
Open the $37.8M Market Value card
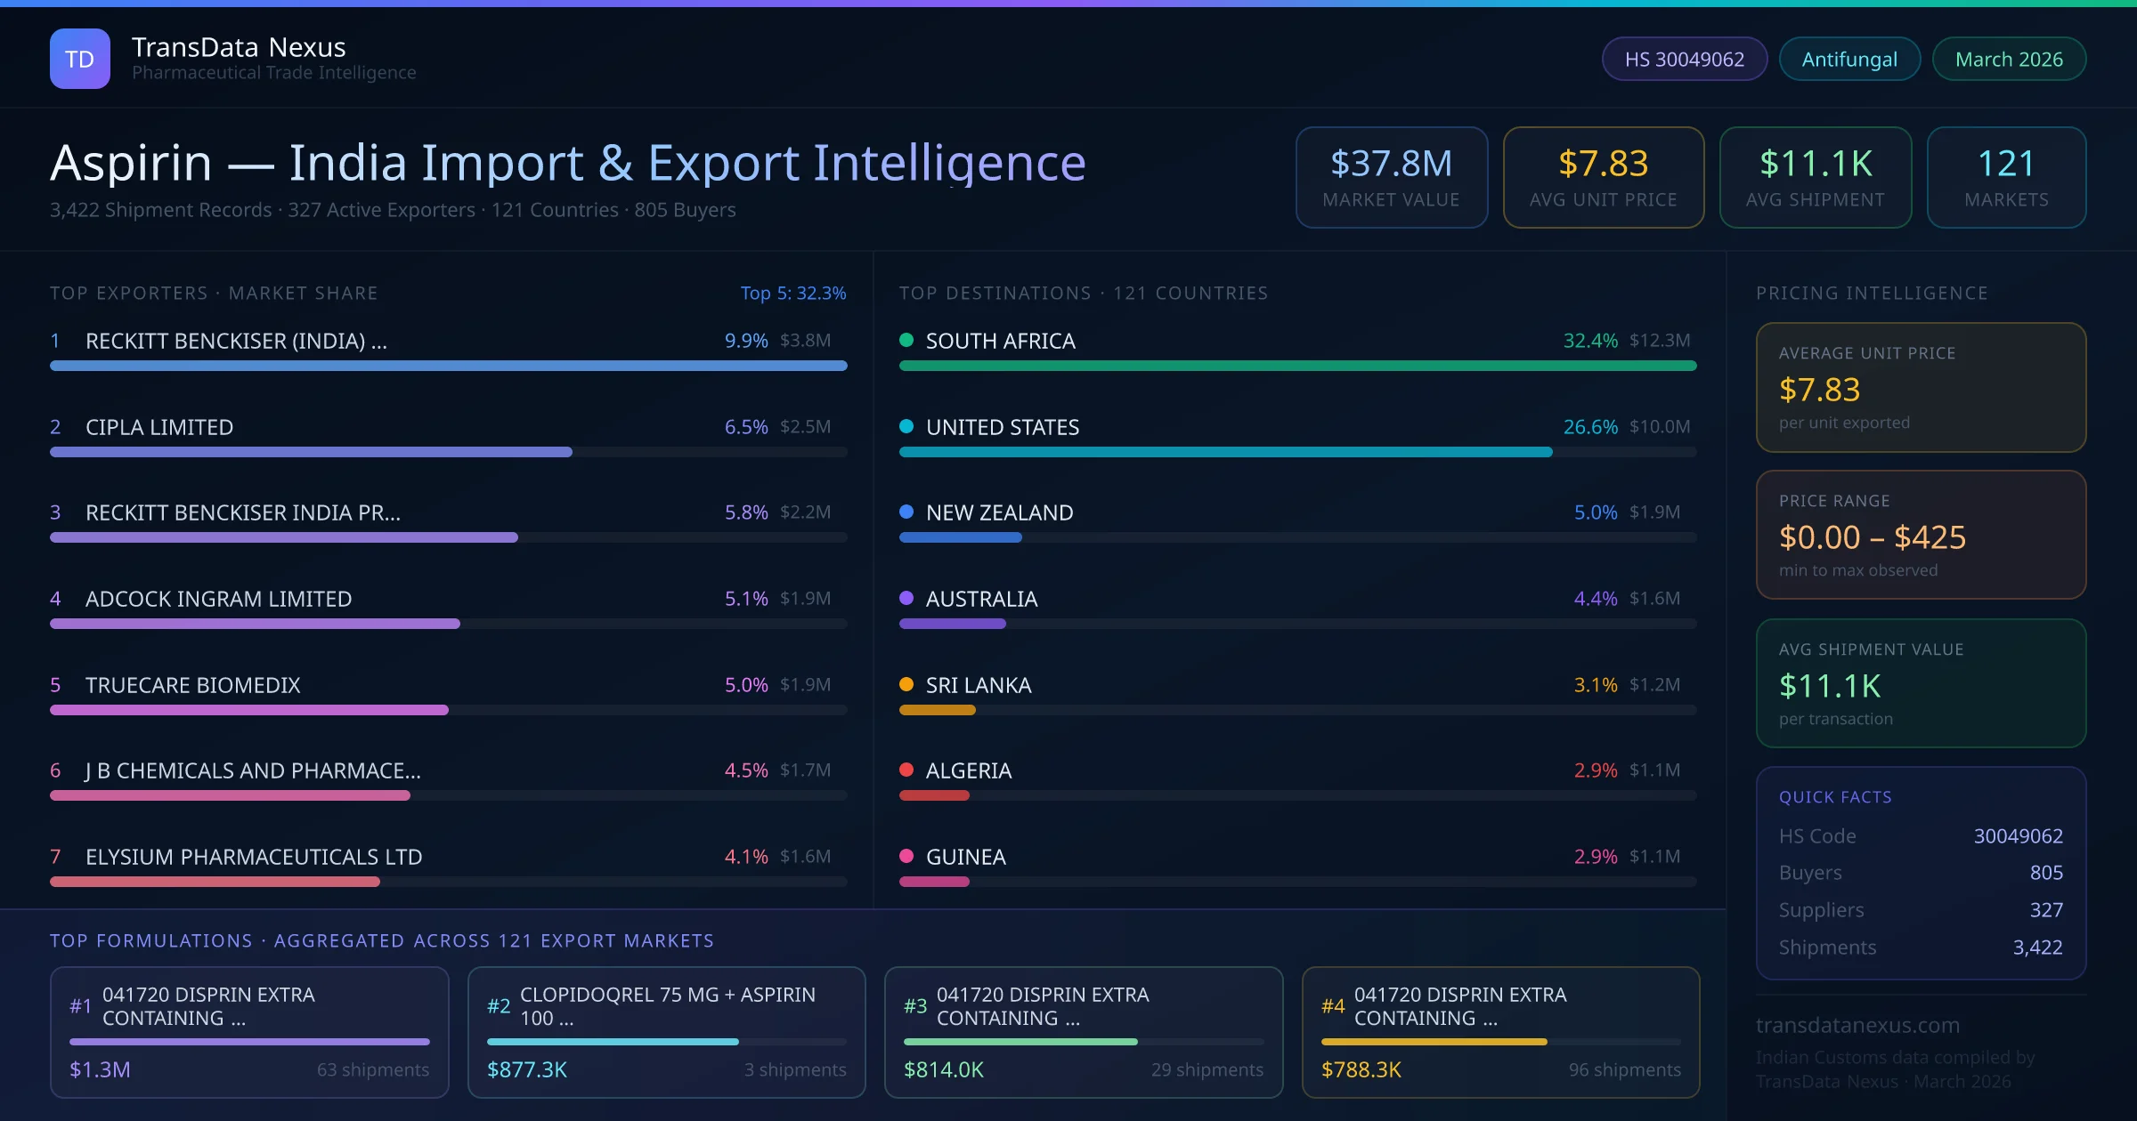tap(1391, 177)
